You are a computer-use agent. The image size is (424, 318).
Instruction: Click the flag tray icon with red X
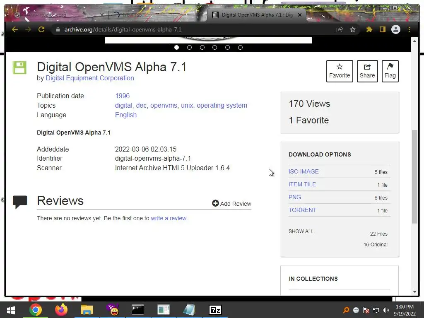click(366, 310)
